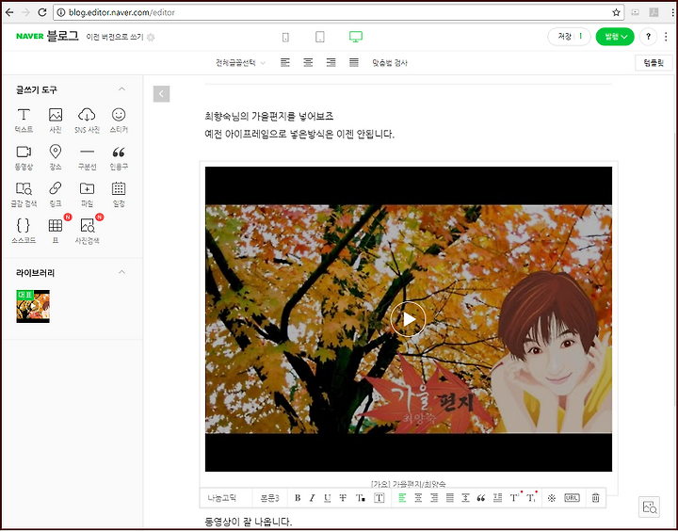Add a schedule with 일정 tool
678x531 pixels.
pyautogui.click(x=119, y=195)
